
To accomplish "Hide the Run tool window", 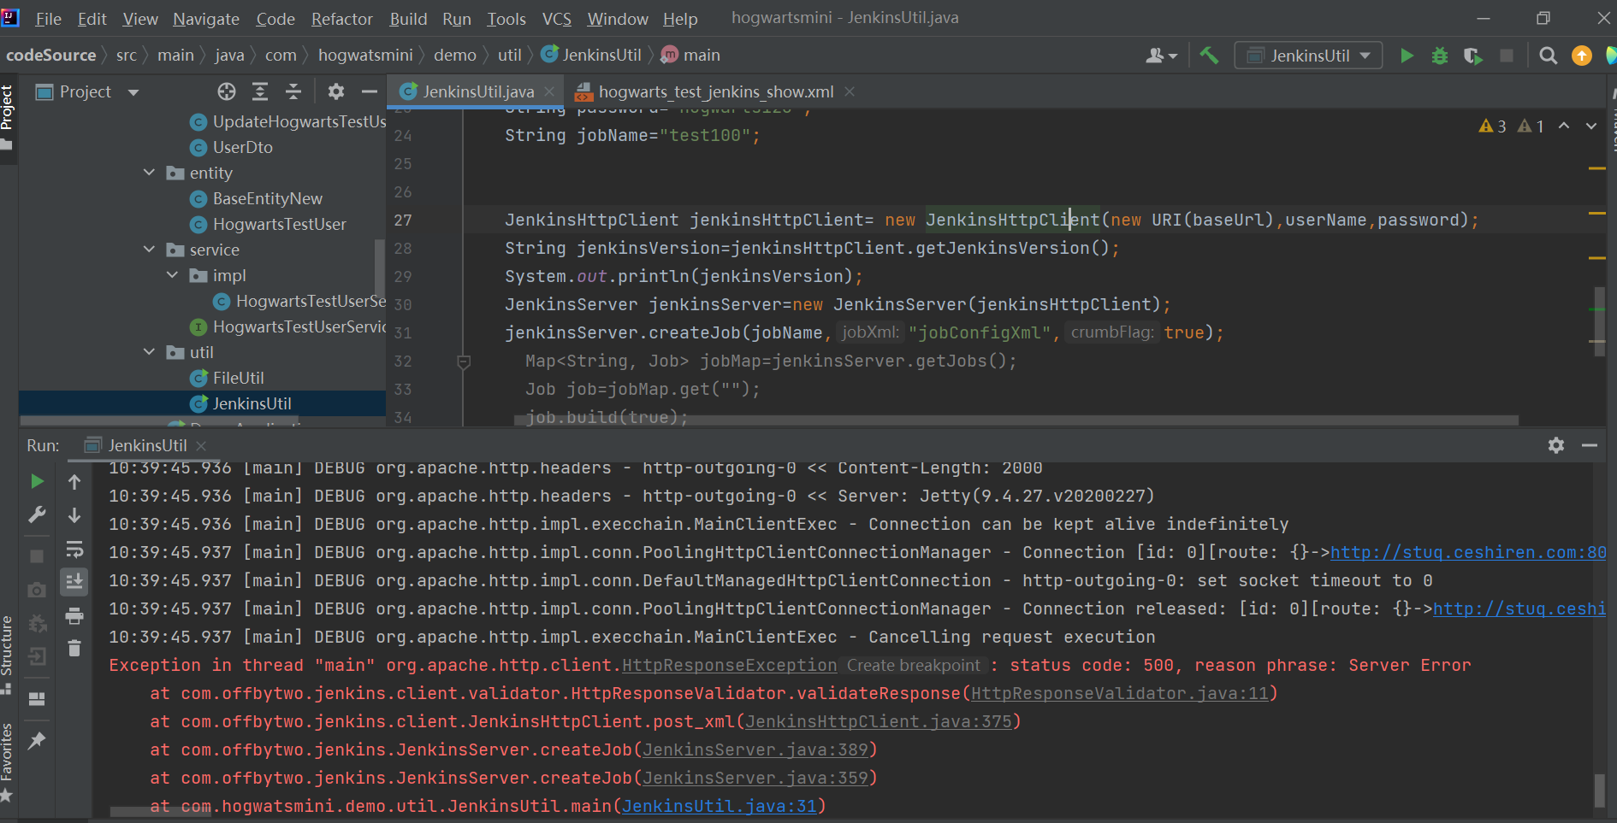I will 1590,445.
